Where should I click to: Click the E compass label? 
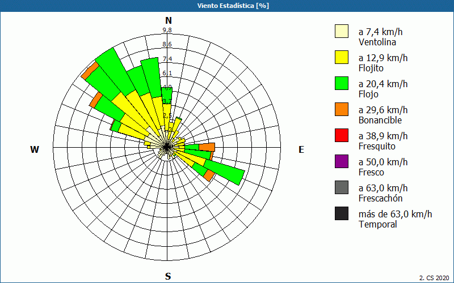301,149
